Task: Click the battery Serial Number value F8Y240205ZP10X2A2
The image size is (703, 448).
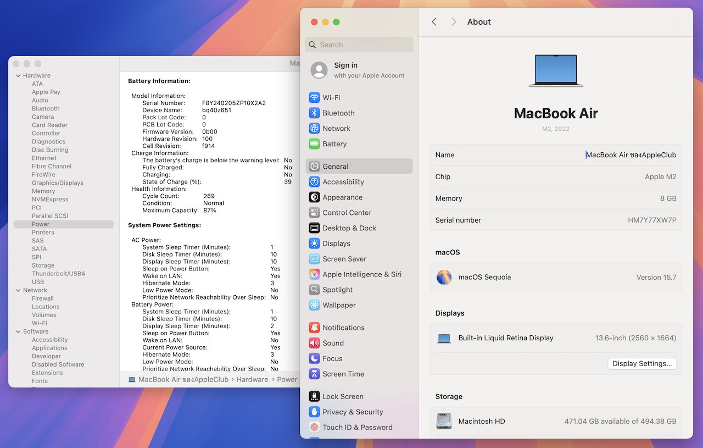Action: tap(234, 103)
